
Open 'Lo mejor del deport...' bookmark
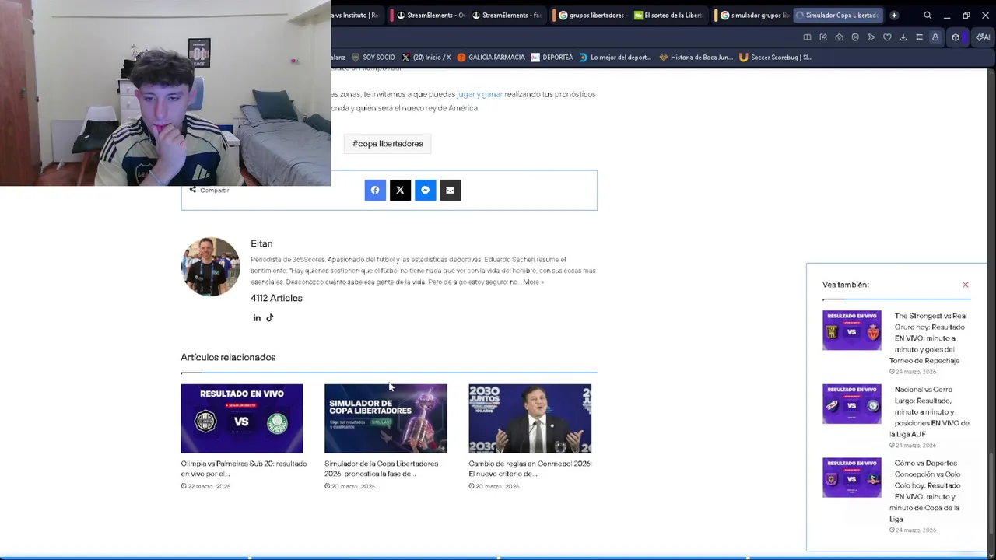(615, 57)
